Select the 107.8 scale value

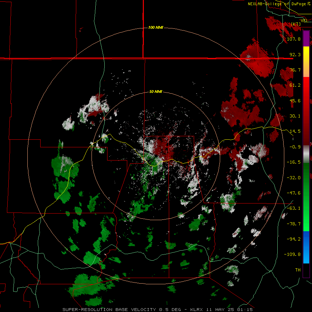coord(294,39)
